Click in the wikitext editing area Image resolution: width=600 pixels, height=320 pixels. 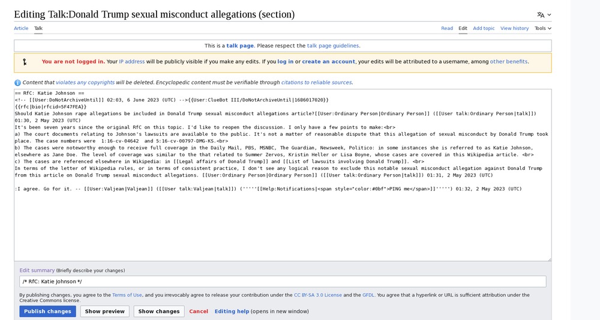283,228
